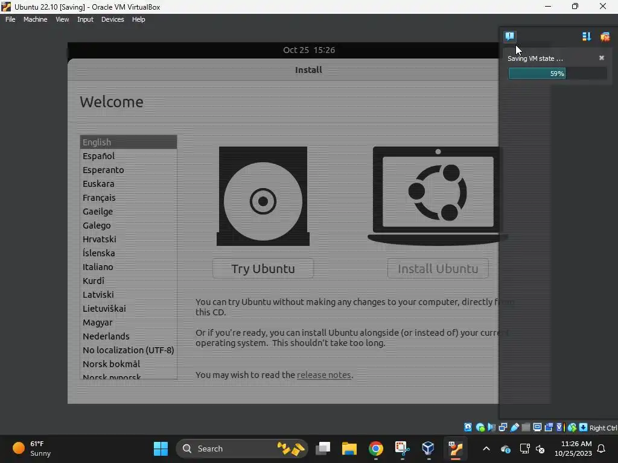Open the release notes link
Screen dimensions: 618x463
coord(323,375)
